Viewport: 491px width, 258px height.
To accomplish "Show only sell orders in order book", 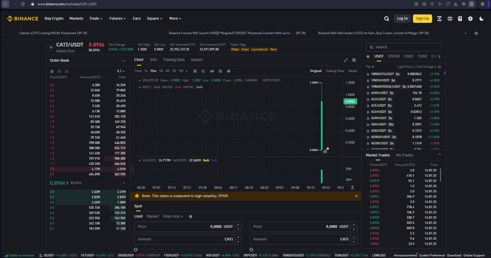I will pos(67,71).
